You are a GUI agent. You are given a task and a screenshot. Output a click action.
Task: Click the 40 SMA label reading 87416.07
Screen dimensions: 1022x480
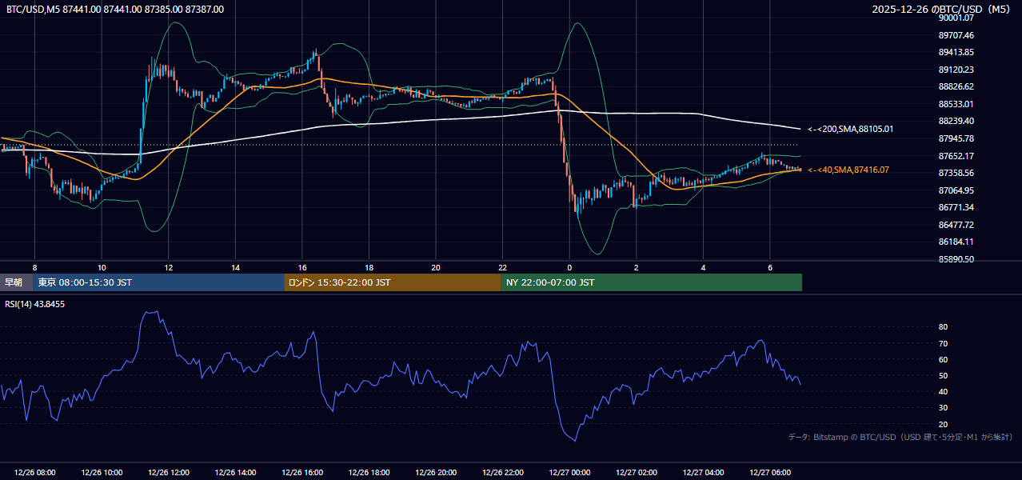(x=848, y=170)
